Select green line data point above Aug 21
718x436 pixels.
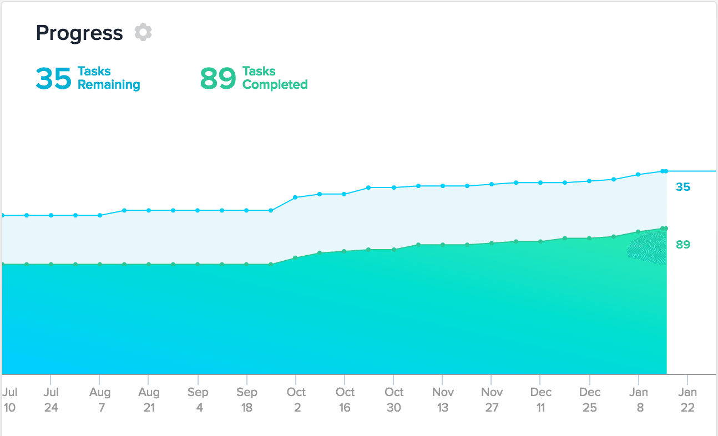149,265
